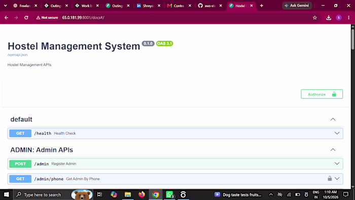
Task: Close the Hostel tab
Action: click(252, 6)
